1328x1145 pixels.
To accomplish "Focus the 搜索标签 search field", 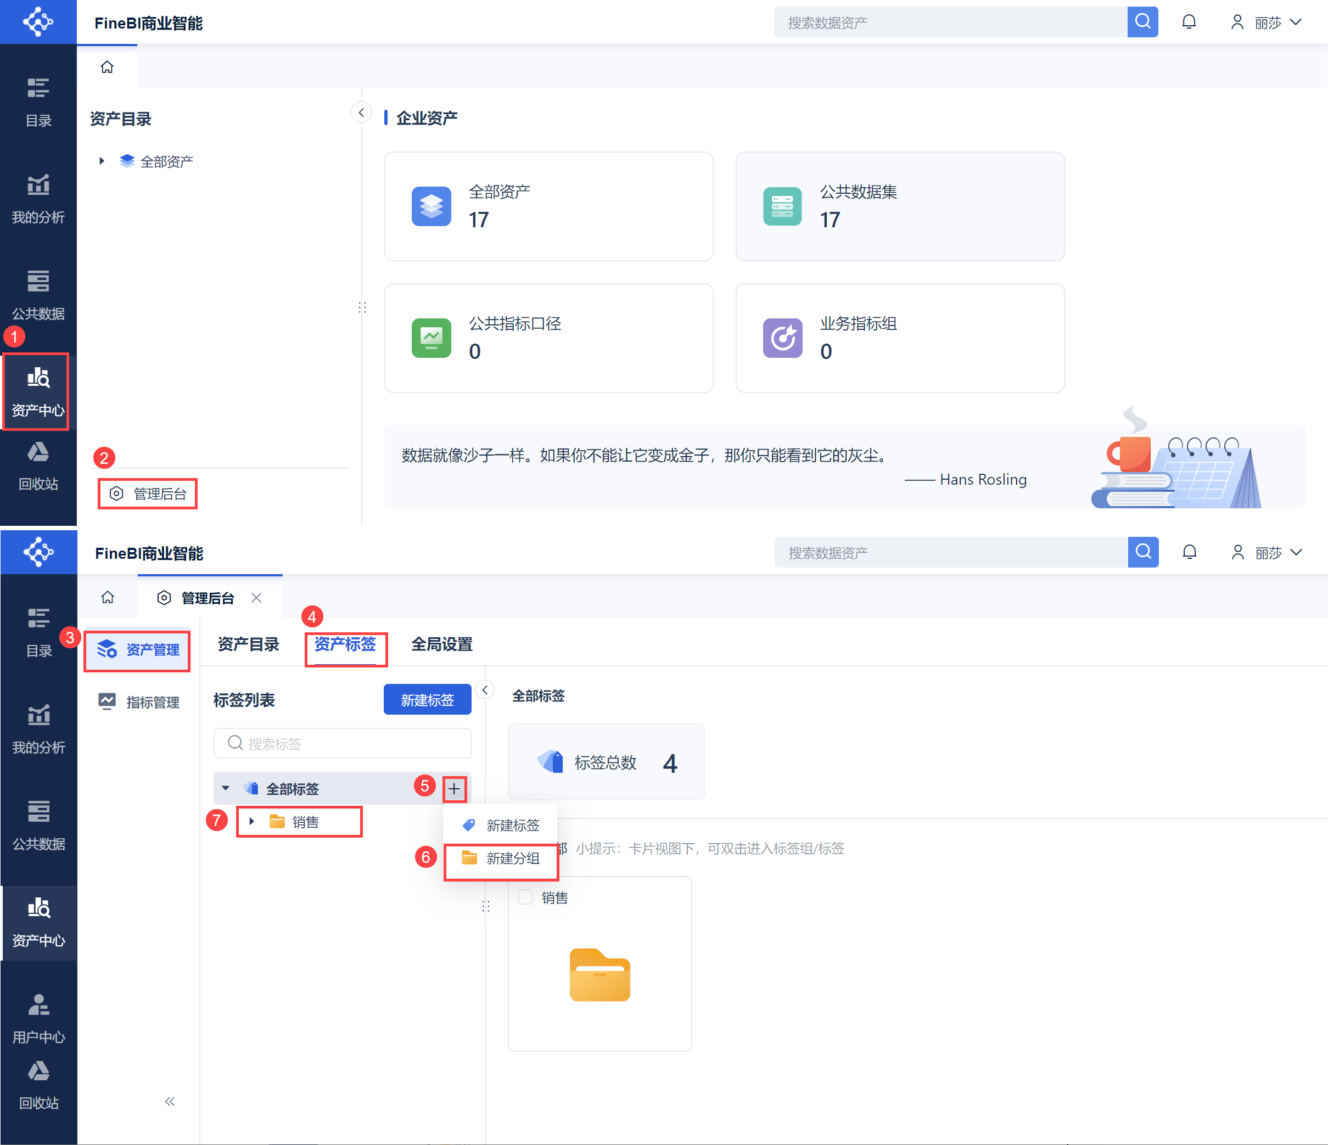I will tap(342, 743).
